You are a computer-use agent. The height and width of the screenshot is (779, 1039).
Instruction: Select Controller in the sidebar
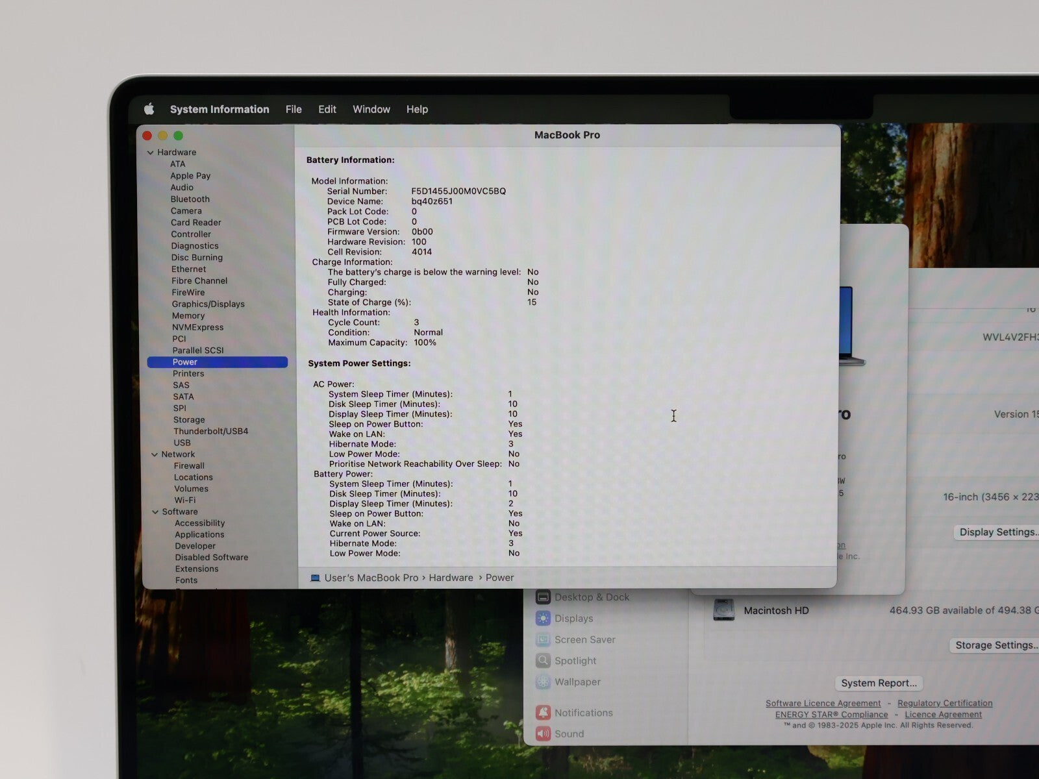(191, 234)
